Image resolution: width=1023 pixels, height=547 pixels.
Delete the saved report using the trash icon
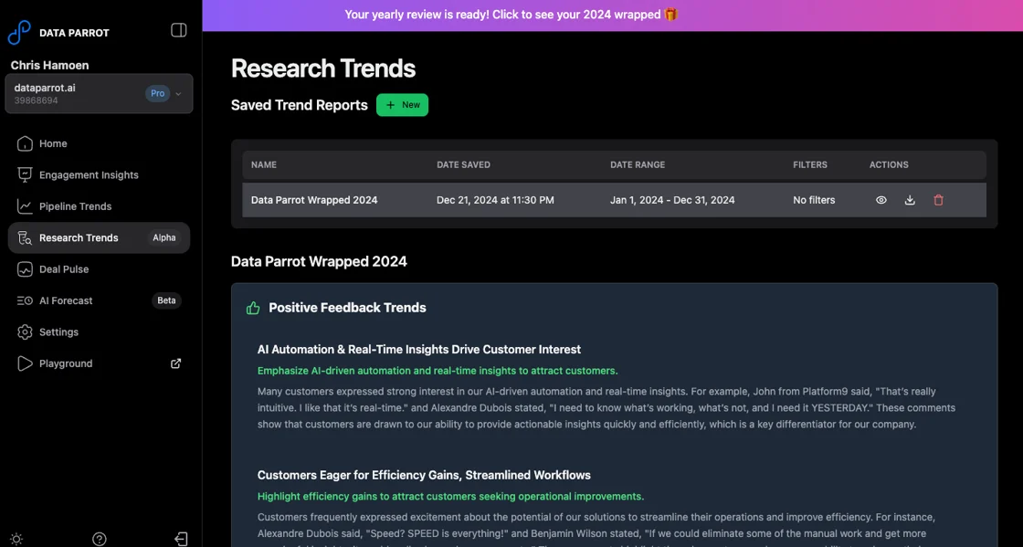(938, 199)
